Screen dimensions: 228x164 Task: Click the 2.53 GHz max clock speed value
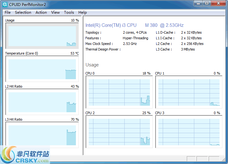130,44
